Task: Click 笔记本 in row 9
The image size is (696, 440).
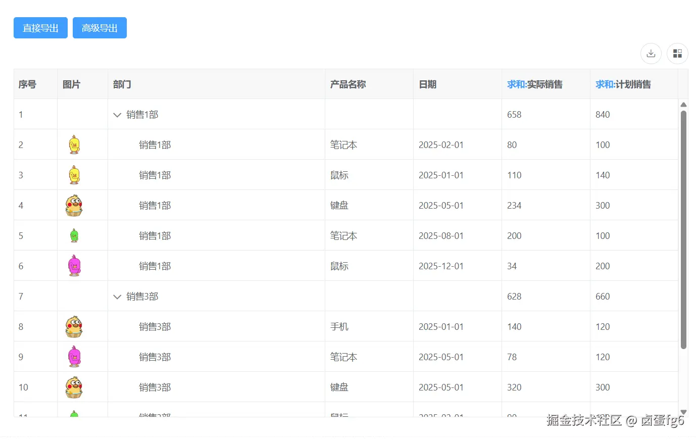Action: point(343,357)
